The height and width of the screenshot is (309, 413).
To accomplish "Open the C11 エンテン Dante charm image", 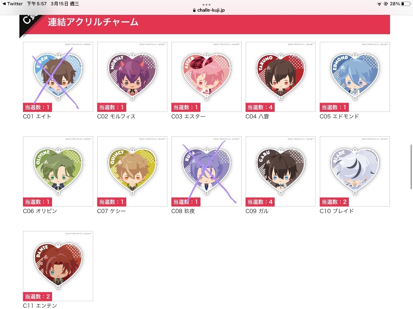I will click(58, 266).
